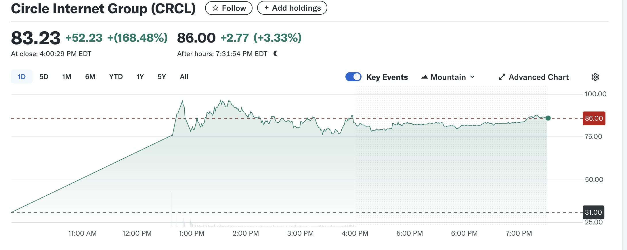The image size is (627, 250).
Task: Open the Advanced Chart link
Action: [538, 77]
